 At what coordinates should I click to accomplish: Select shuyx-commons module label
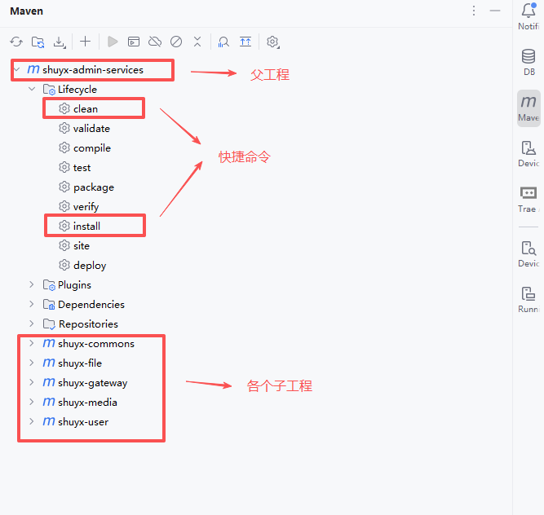(96, 343)
